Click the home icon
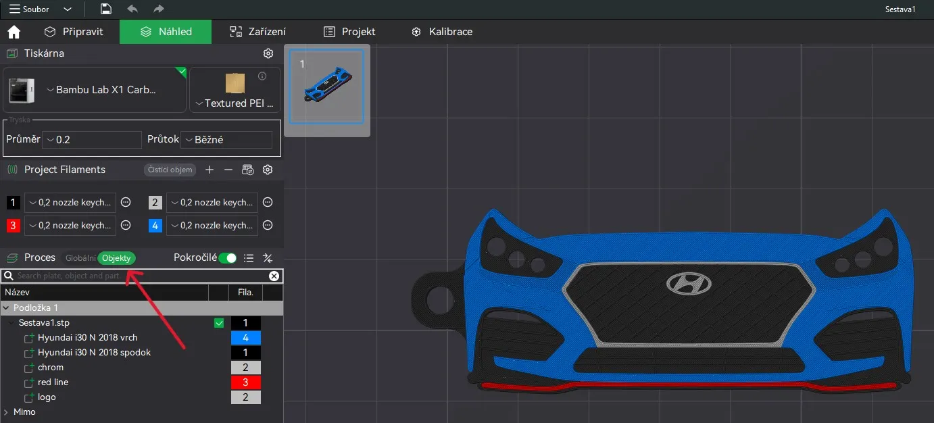The width and height of the screenshot is (934, 423). click(14, 31)
